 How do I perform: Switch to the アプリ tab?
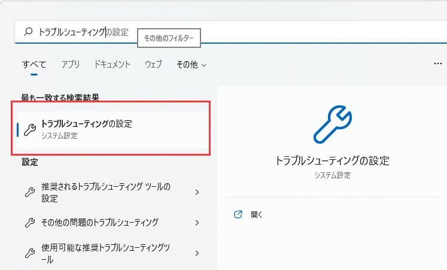tap(70, 65)
